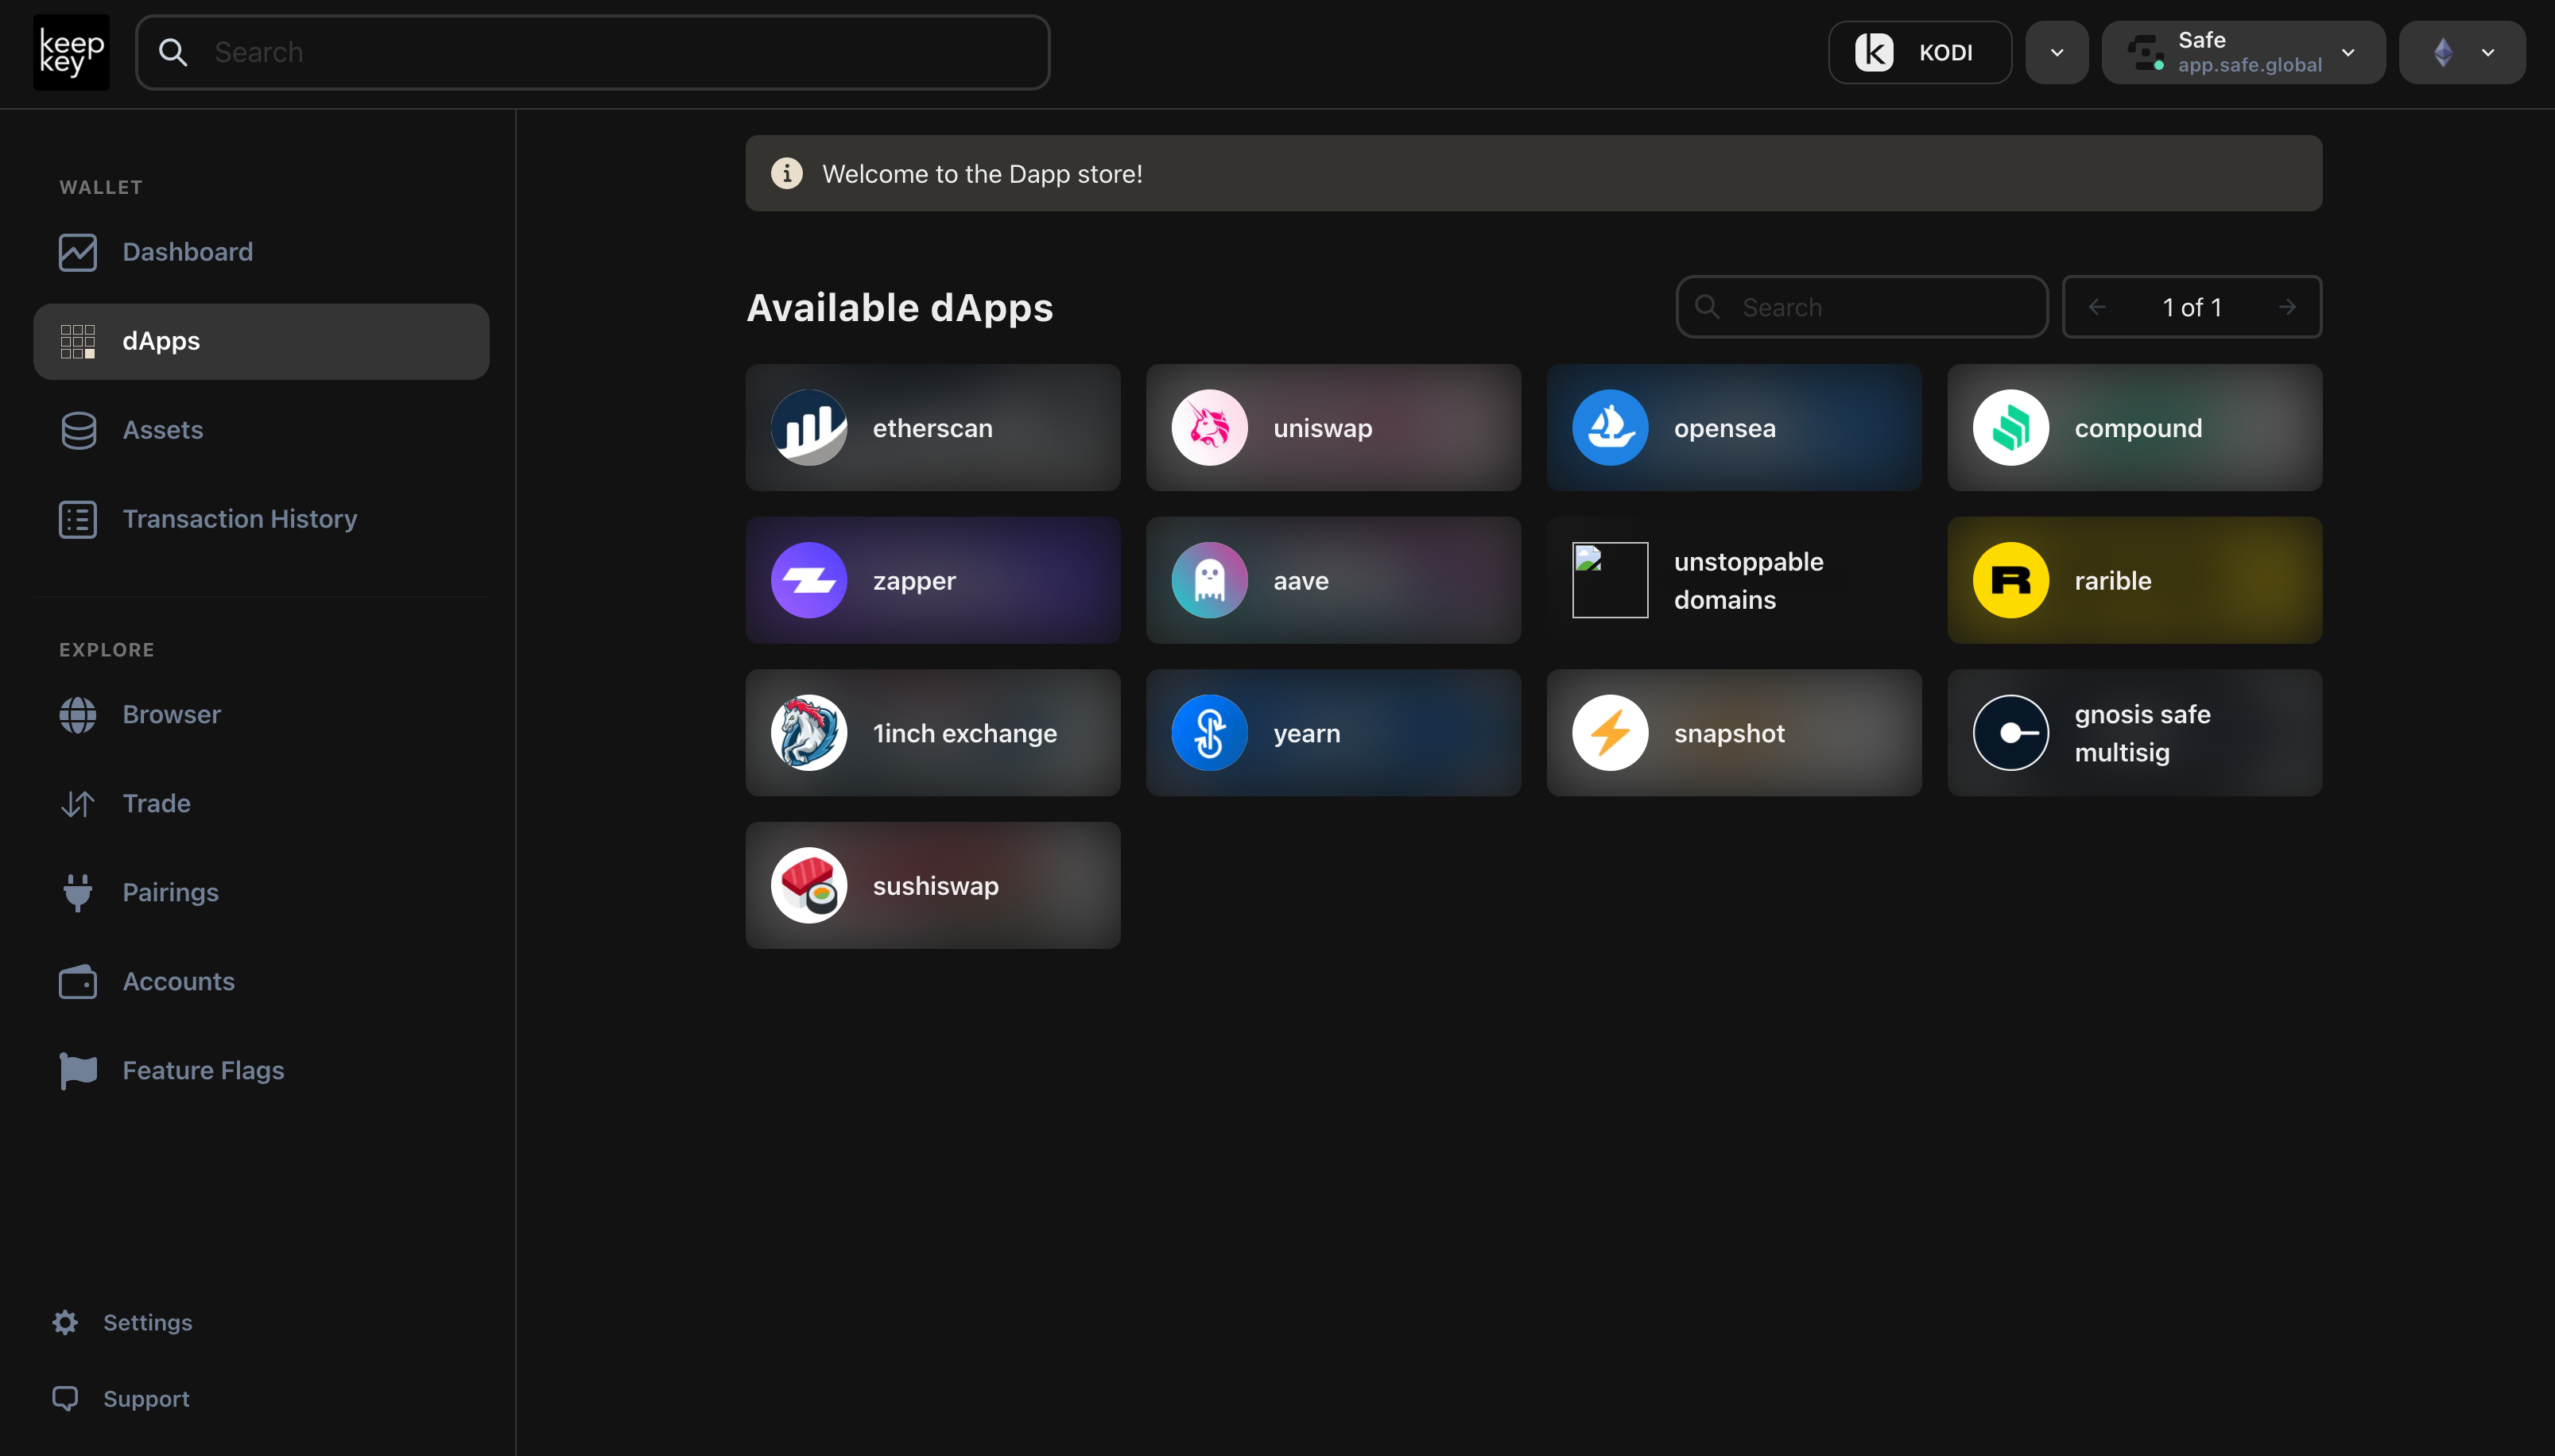Launch the OpenSea dApp
Viewport: 2555px width, 1456px height.
1733,427
